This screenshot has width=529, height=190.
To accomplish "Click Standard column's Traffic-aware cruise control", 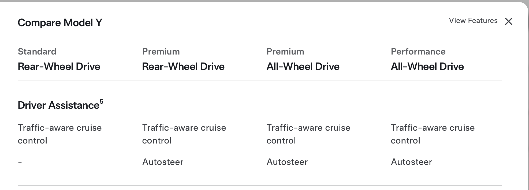I will point(59,134).
